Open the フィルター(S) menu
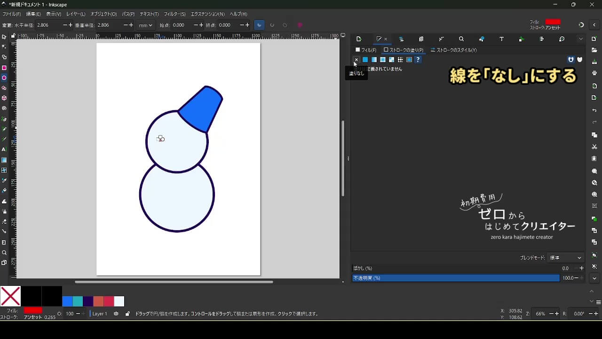Image resolution: width=602 pixels, height=339 pixels. (175, 14)
